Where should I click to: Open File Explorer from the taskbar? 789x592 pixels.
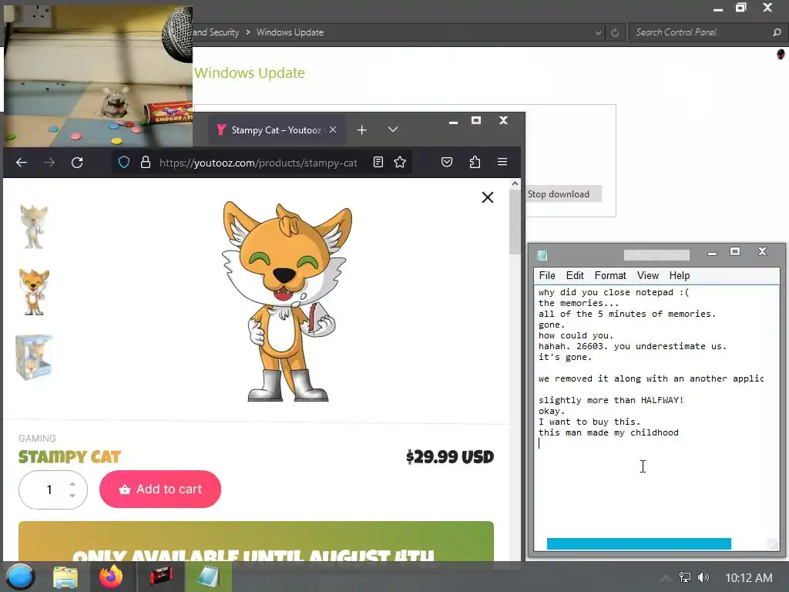coord(65,577)
